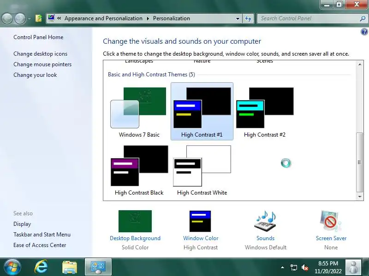Click the theme list scroll down arrow
This screenshot has height=276, width=369.
(x=360, y=197)
